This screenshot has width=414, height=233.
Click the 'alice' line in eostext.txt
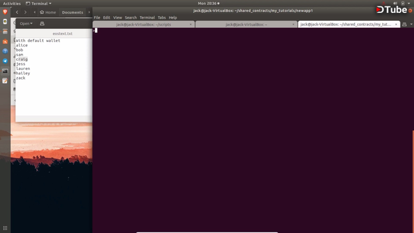pos(21,45)
